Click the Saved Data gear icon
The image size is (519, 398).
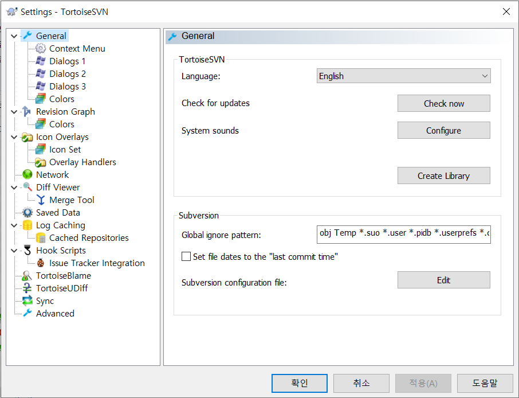(x=27, y=212)
